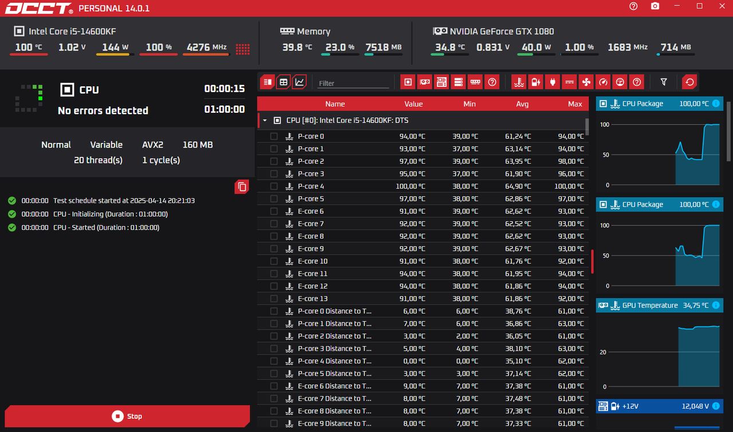Open the OCCT help question mark
733x432 pixels.
pos(633,6)
